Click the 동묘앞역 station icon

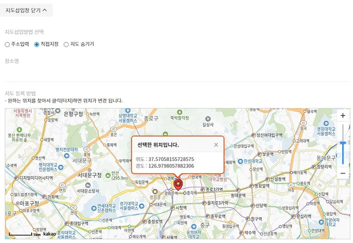click(x=252, y=186)
